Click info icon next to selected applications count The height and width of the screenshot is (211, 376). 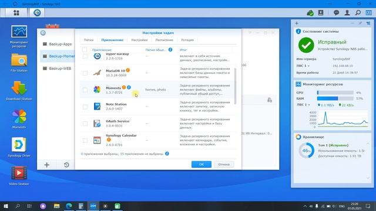coord(167,154)
